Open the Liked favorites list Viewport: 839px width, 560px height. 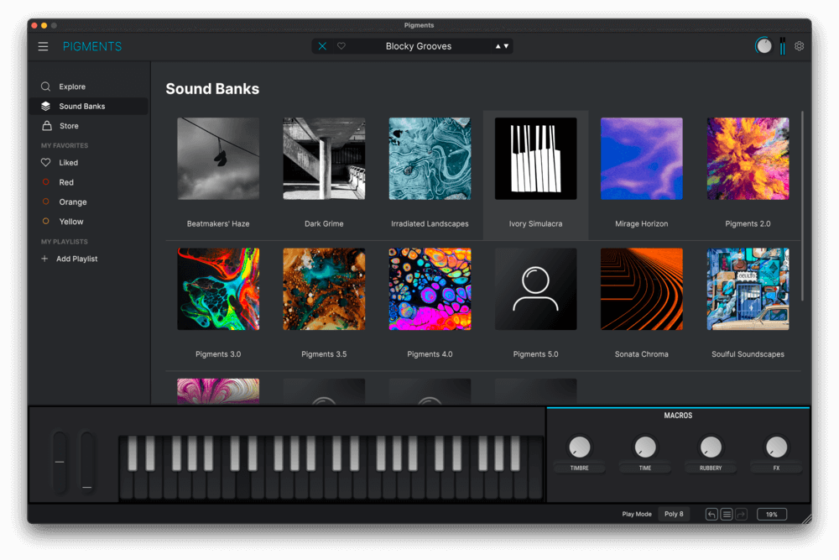tap(68, 163)
